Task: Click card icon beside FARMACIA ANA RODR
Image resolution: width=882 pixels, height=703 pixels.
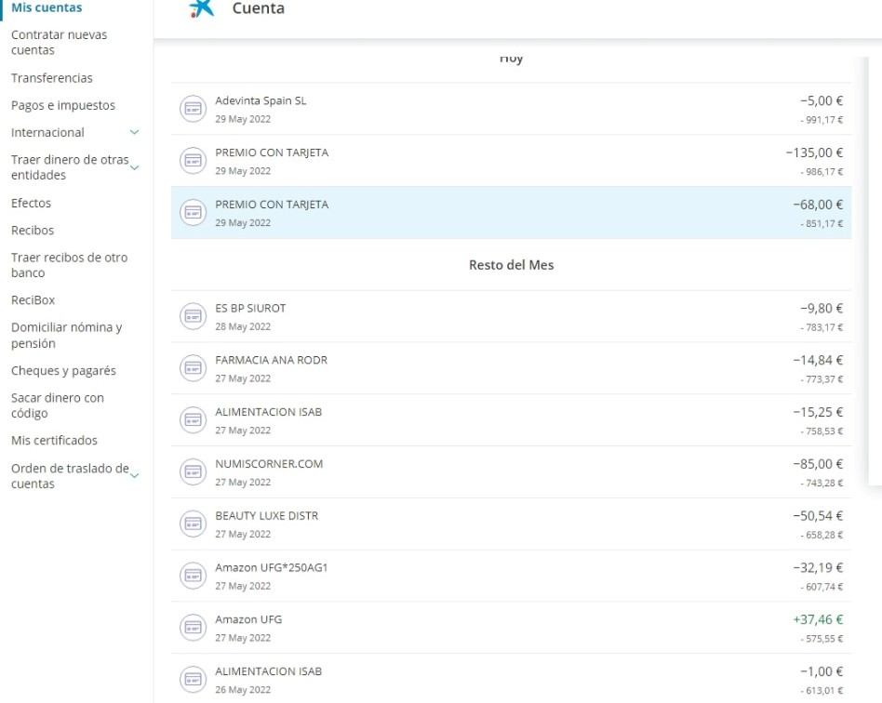Action: click(x=193, y=369)
